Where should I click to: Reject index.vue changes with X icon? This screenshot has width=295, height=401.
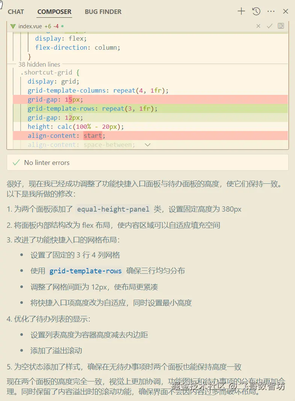(258, 26)
